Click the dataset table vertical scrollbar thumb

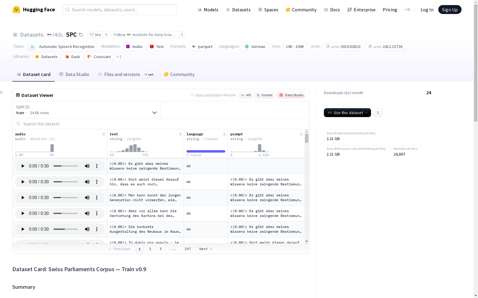click(307, 138)
